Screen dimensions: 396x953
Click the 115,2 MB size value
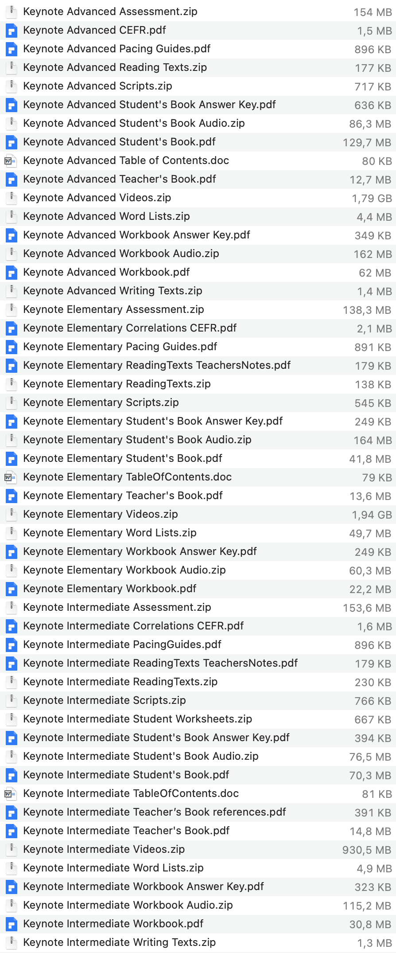(x=367, y=906)
